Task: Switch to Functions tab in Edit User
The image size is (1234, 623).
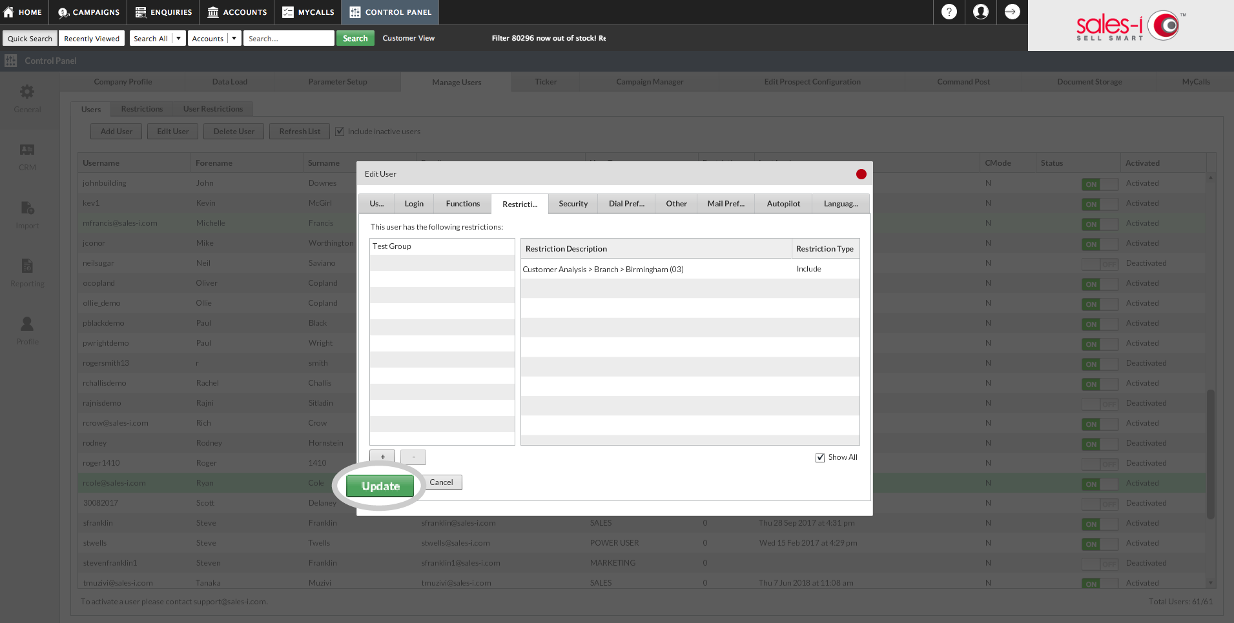Action: [x=463, y=204]
